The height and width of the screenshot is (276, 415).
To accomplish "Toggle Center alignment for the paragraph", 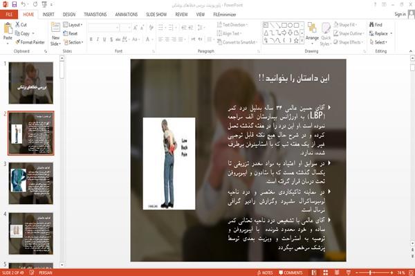I will 167,39.
